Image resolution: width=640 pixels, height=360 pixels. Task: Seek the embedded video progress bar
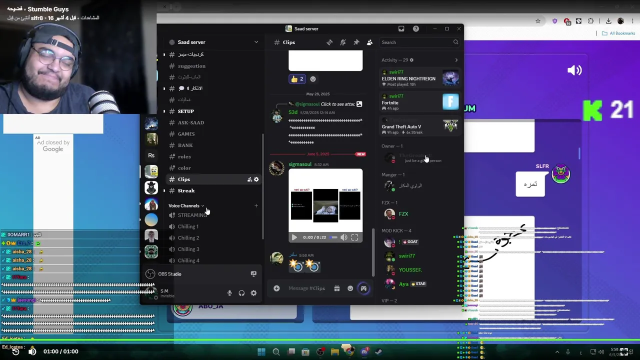click(334, 237)
